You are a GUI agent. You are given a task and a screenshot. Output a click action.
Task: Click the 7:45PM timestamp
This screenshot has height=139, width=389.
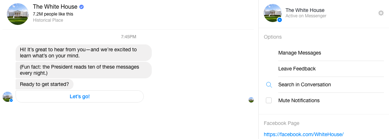click(129, 37)
